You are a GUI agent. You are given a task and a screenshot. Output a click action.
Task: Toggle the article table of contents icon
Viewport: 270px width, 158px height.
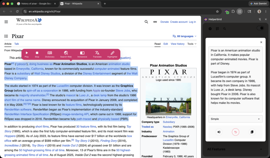coord(6,36)
